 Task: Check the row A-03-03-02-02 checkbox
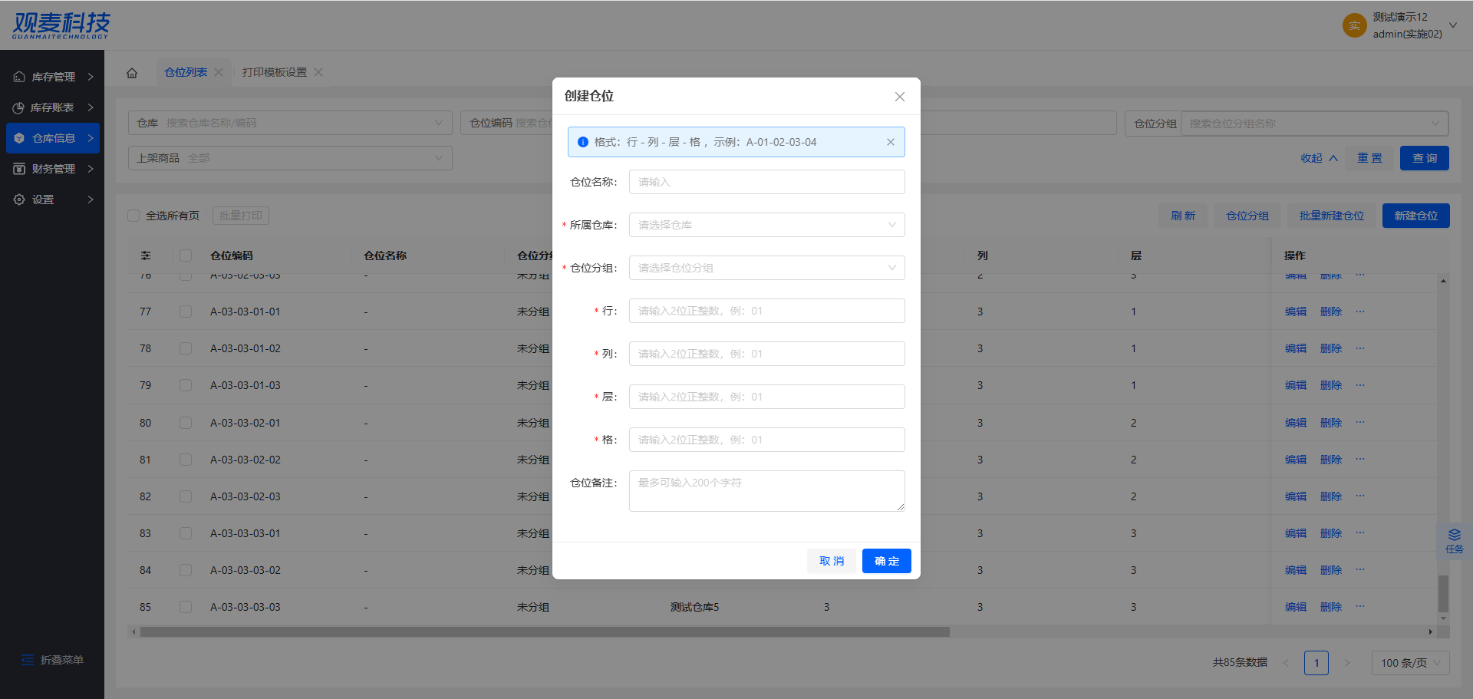tap(186, 460)
